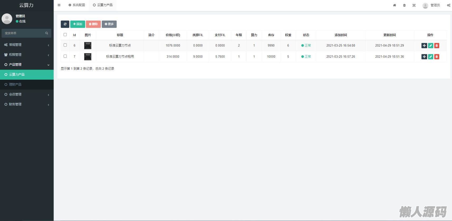
Task: Expand the 权限管理 sidebar menu
Action: 27,55
